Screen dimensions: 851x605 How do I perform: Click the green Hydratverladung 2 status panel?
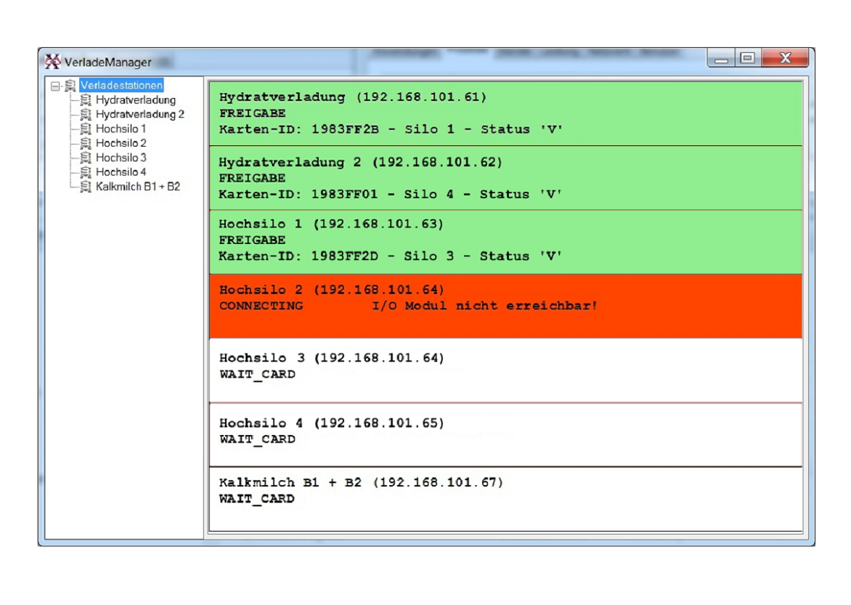(505, 178)
